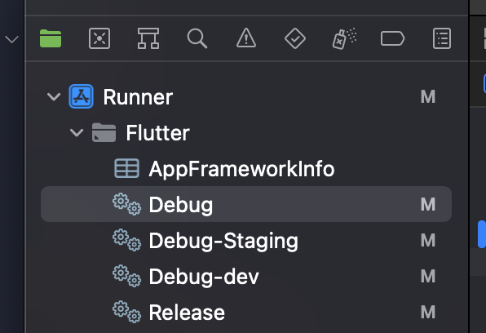Viewport: 486px width, 333px height.
Task: Click the M status badge on Debug-dev
Action: click(428, 276)
